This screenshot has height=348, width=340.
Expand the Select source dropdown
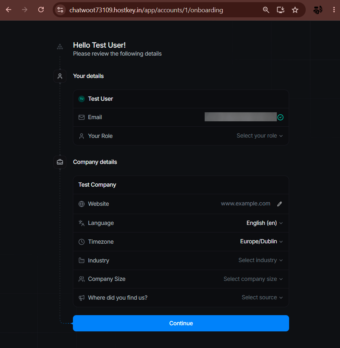(x=262, y=297)
